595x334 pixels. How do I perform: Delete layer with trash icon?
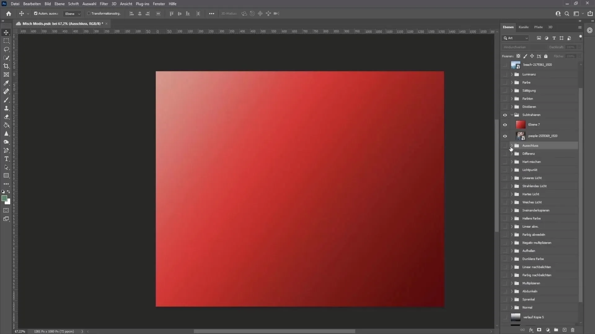573,330
